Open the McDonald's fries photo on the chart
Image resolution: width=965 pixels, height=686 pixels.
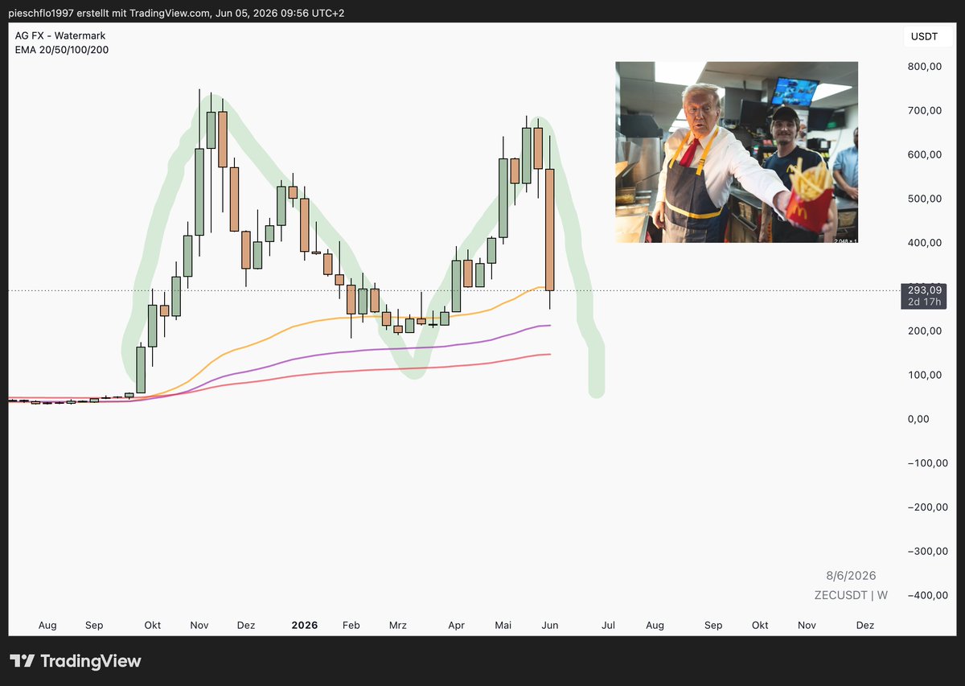737,152
